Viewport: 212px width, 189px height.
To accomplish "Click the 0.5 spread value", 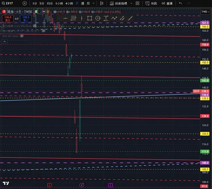I will pyautogui.click(x=17, y=19).
